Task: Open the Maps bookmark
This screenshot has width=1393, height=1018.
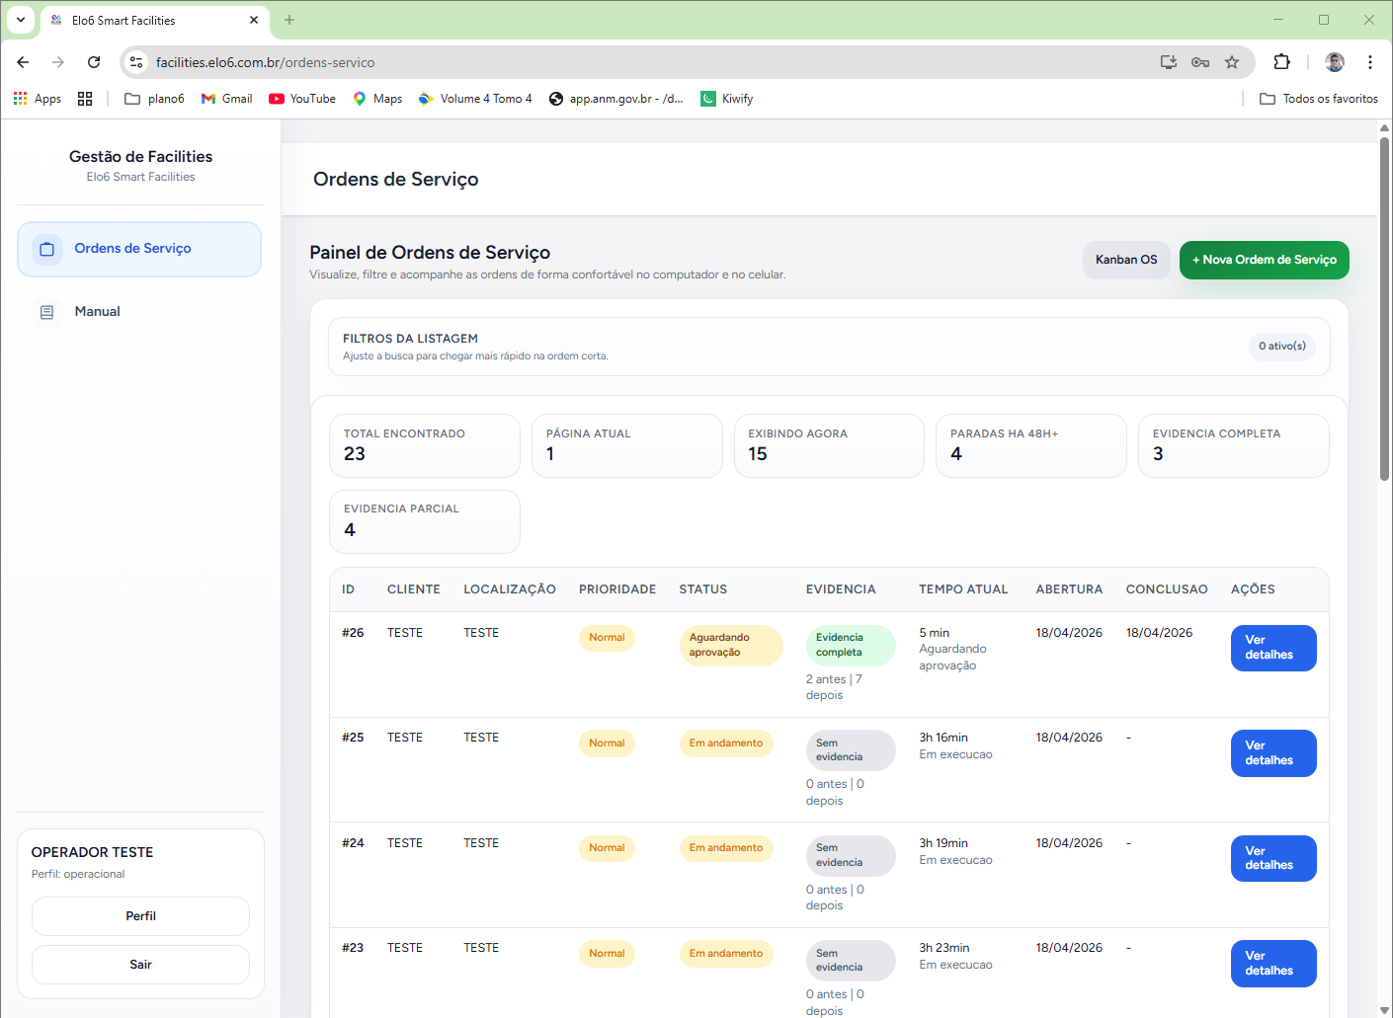Action: click(377, 99)
